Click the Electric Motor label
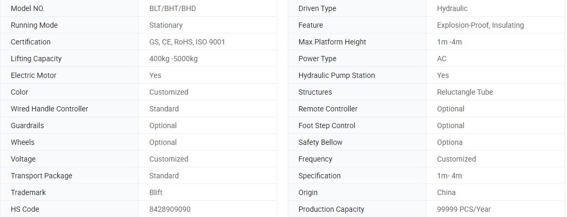 tap(34, 75)
